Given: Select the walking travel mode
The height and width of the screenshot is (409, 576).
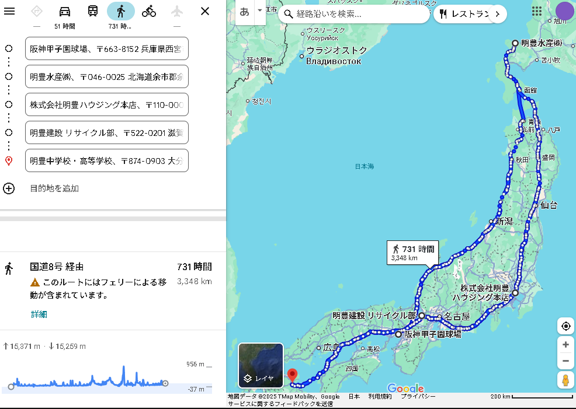Looking at the screenshot, I should (120, 11).
